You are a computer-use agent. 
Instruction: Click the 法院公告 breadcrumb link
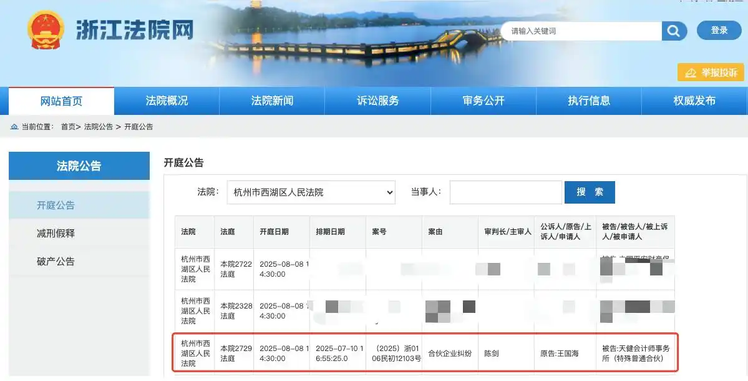[99, 127]
